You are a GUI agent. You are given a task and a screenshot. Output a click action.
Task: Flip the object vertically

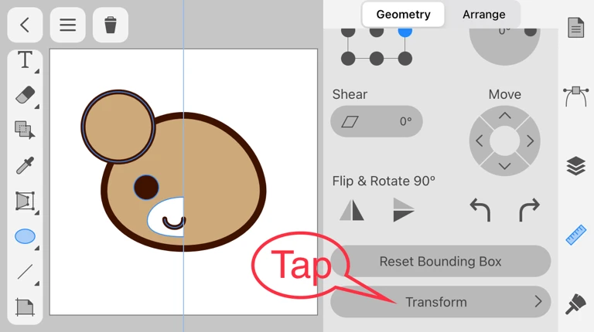(x=403, y=209)
